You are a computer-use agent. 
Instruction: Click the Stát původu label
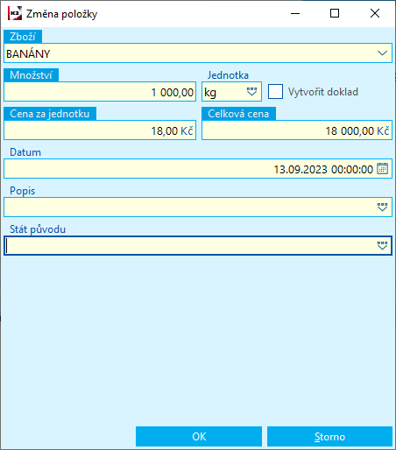38,229
